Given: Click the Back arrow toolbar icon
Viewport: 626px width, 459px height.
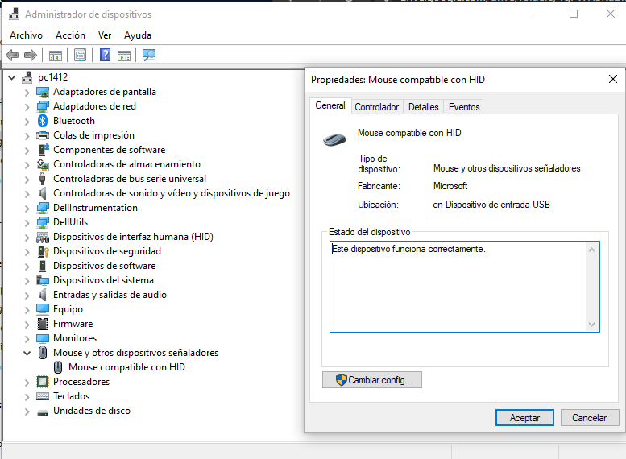Looking at the screenshot, I should coord(12,55).
